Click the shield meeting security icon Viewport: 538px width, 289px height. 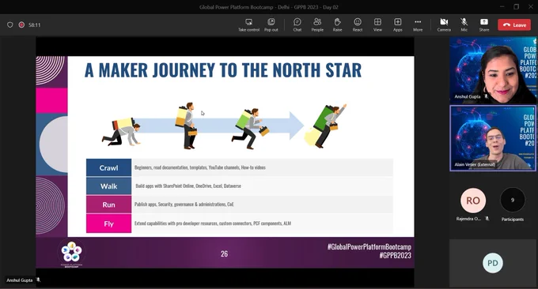click(10, 24)
